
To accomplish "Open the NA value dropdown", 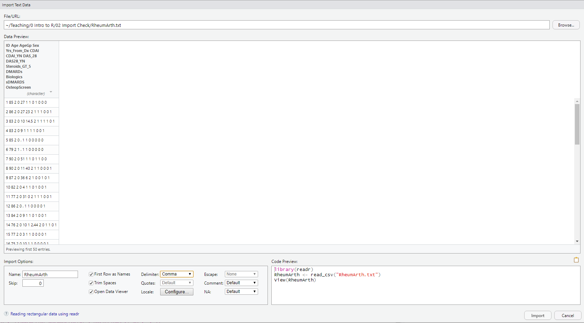I will click(241, 292).
